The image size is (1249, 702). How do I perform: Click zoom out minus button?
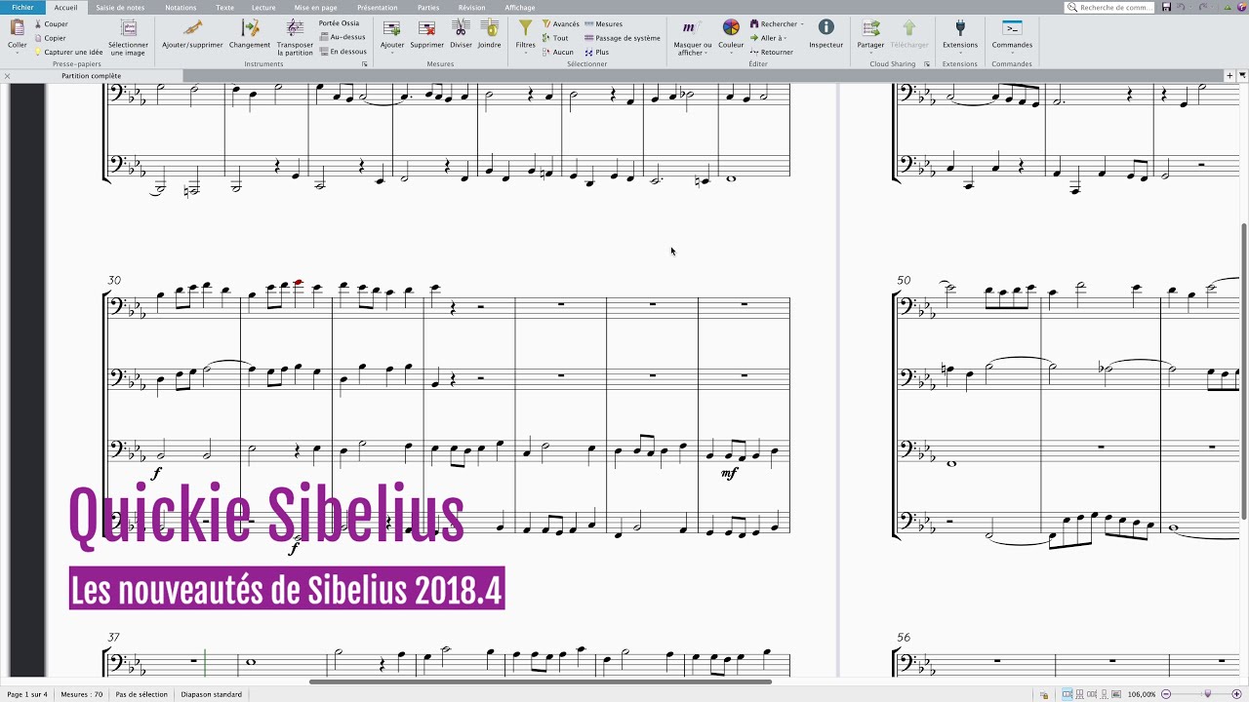[x=1164, y=694]
